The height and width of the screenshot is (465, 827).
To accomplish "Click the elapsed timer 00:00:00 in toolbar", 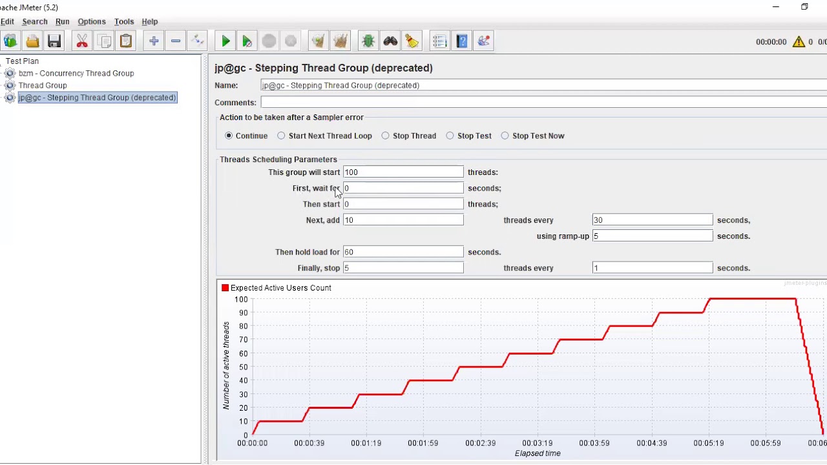I will [771, 42].
